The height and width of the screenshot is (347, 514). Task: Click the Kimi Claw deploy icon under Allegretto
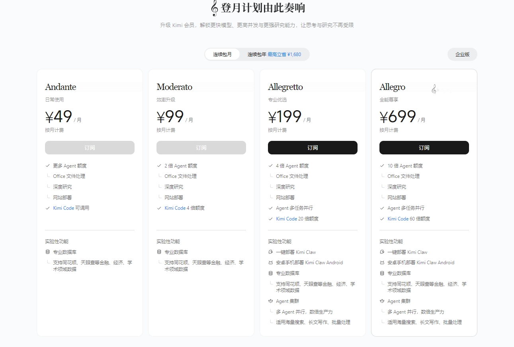point(271,252)
